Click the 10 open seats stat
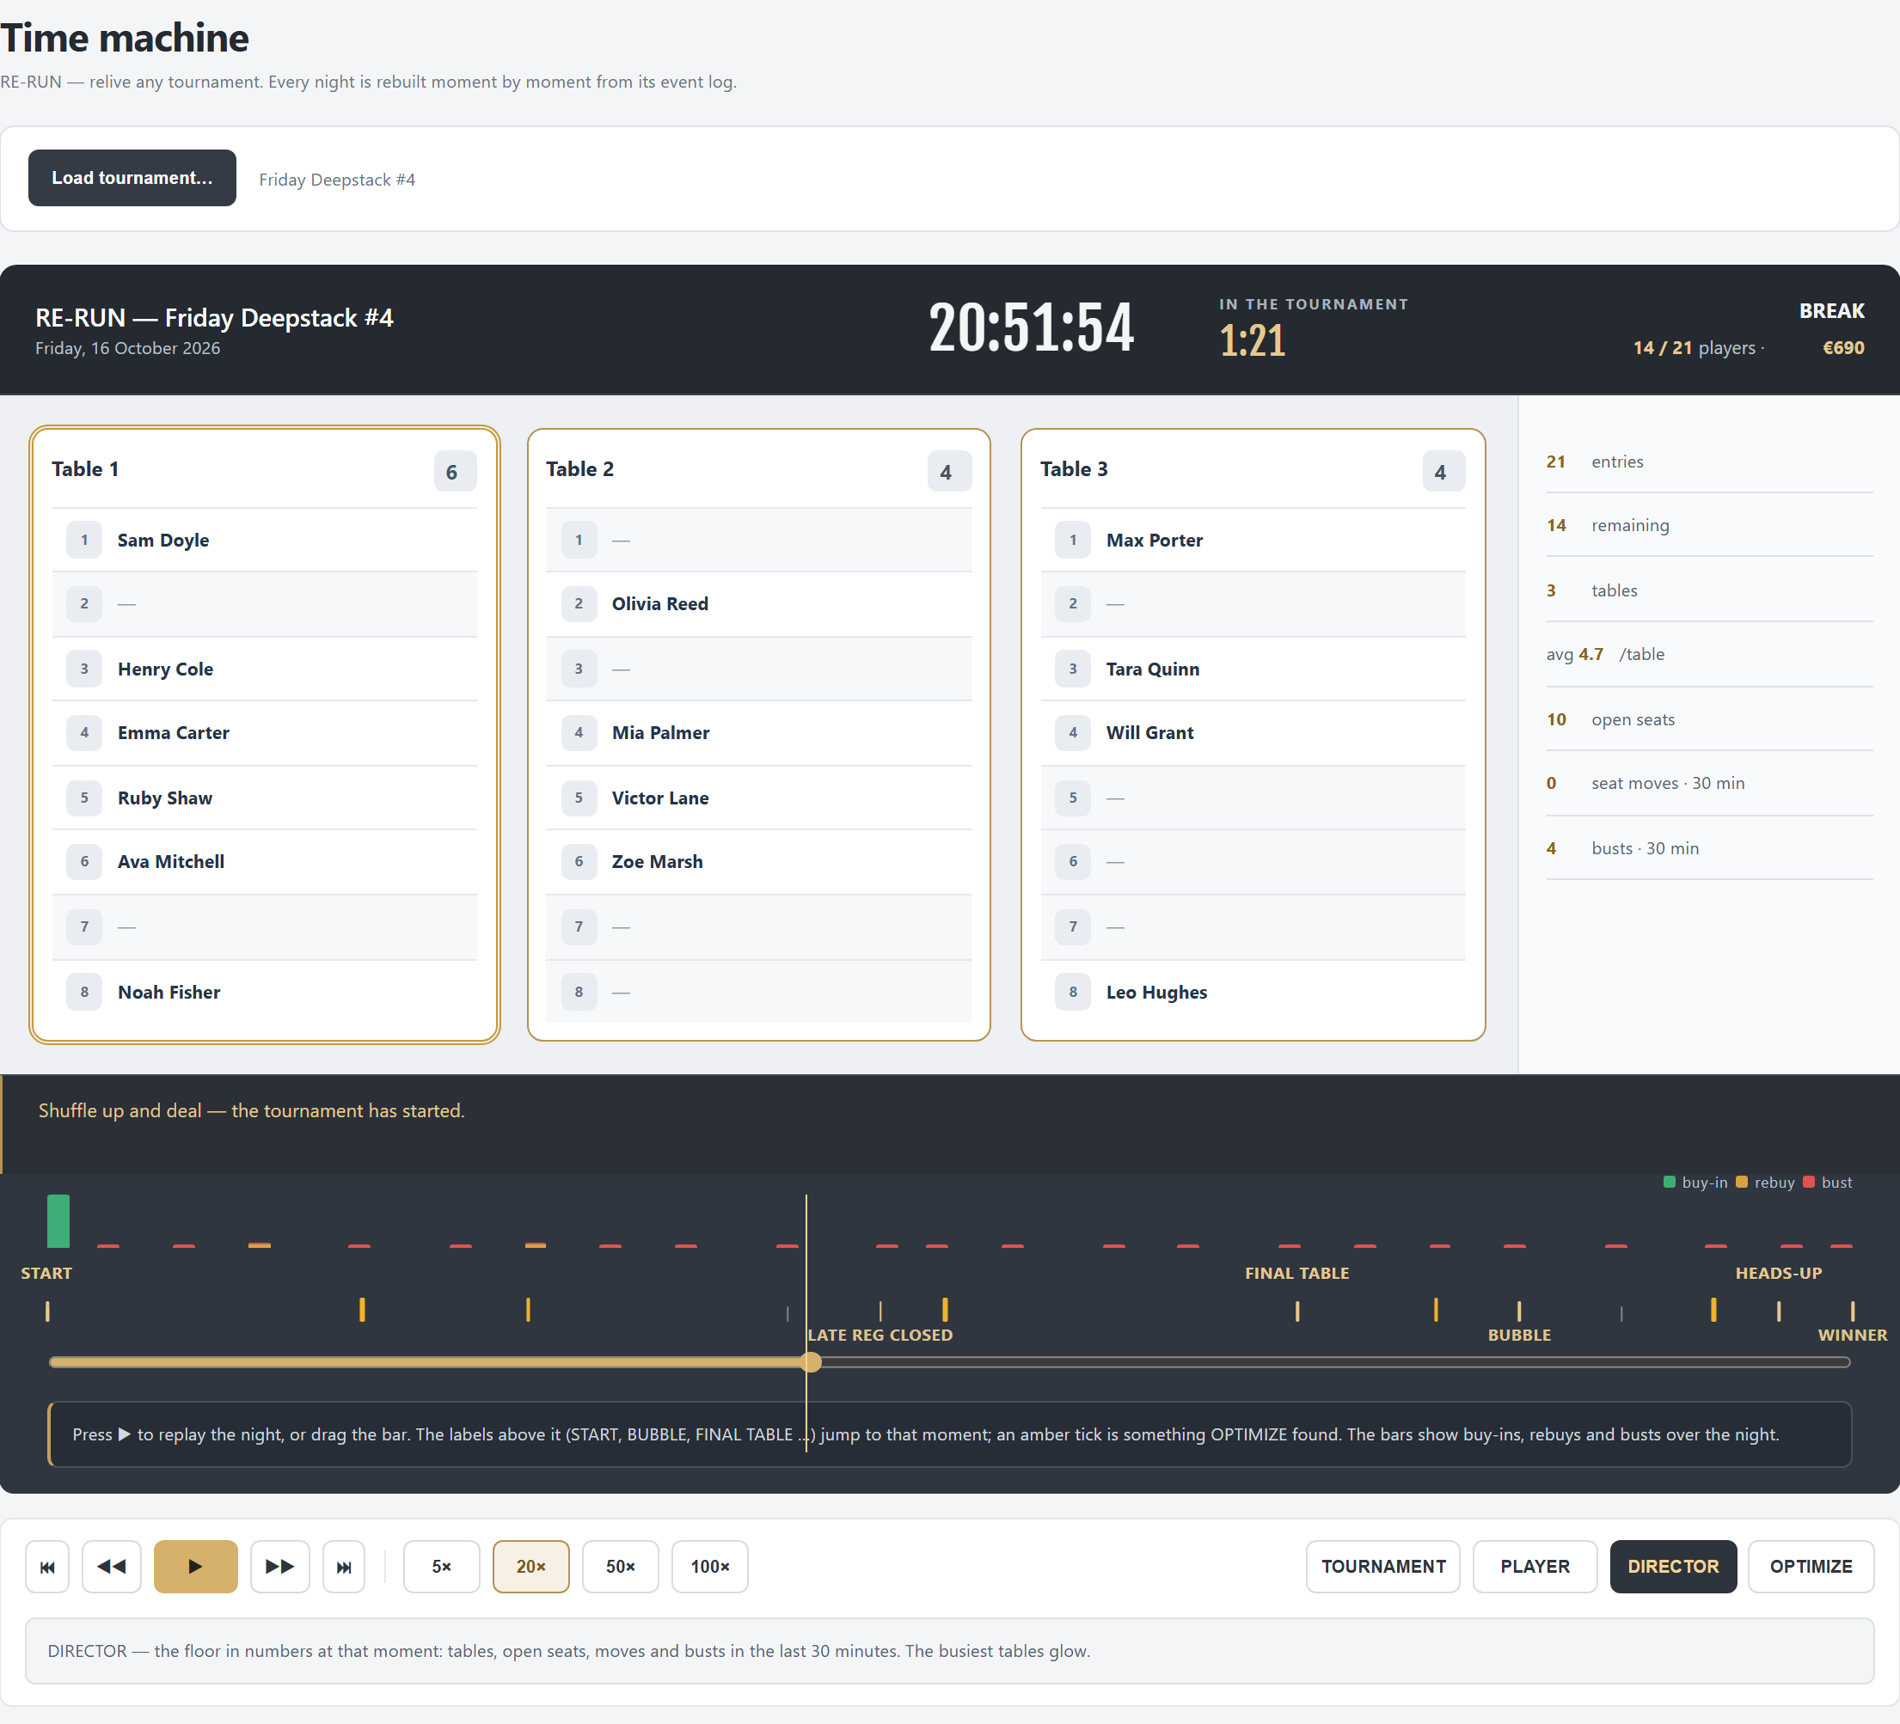 pos(1708,719)
